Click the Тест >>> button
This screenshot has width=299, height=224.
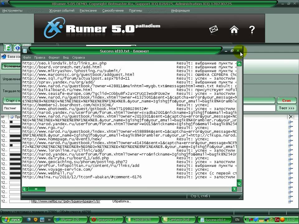(287, 108)
